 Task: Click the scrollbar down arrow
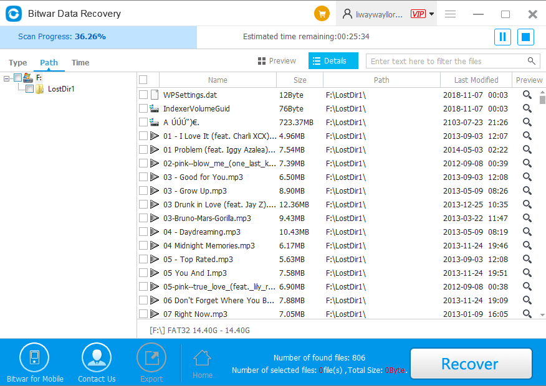pos(542,314)
